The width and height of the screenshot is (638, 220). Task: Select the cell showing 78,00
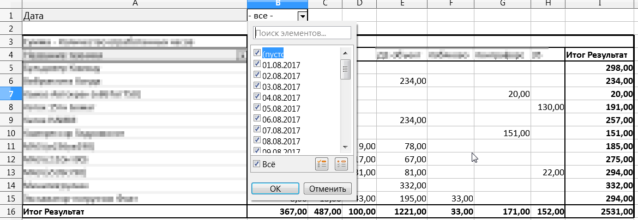point(402,146)
